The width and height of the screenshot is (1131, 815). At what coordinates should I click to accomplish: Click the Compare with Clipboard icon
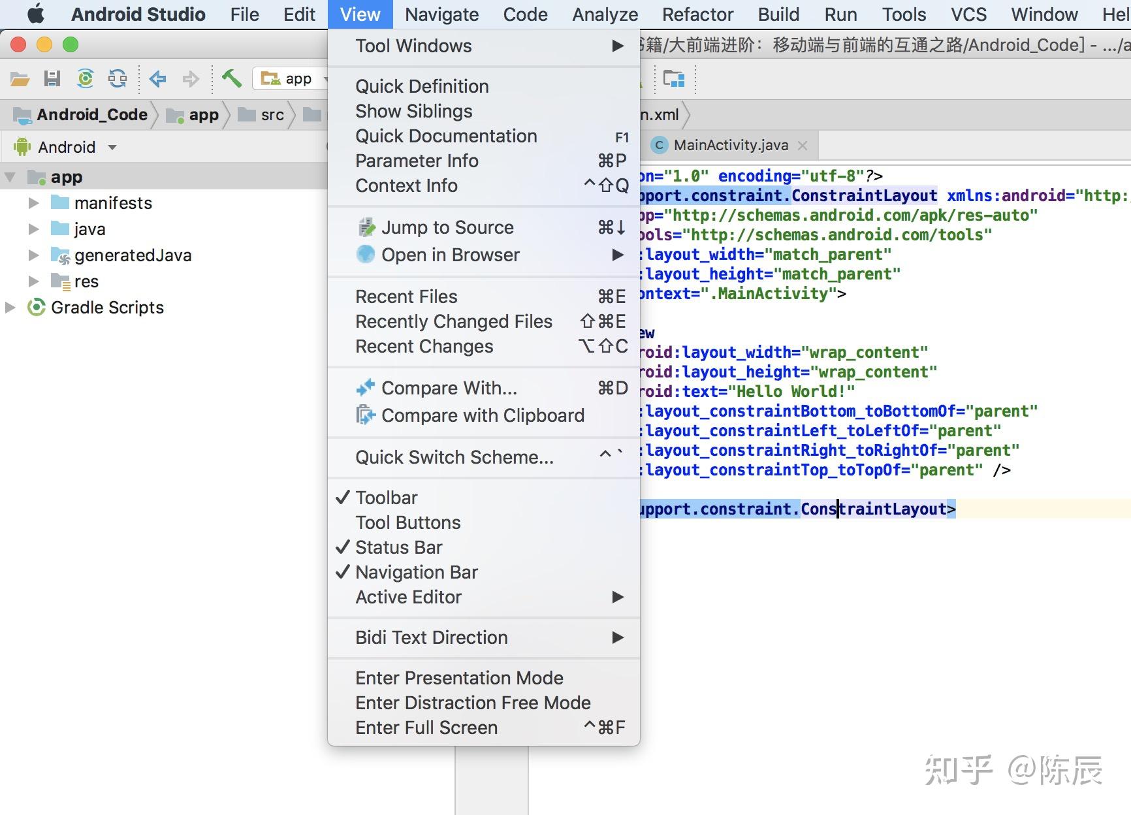366,415
